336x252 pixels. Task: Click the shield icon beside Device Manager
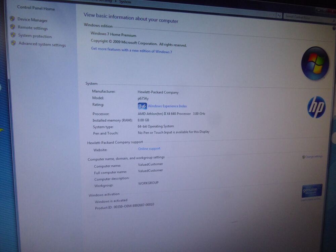point(12,19)
